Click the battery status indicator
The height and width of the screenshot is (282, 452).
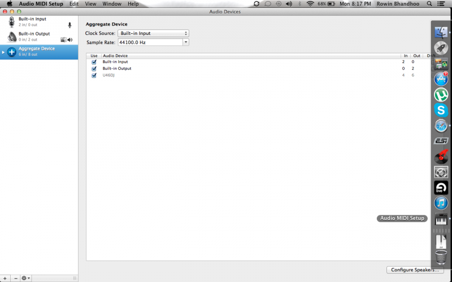click(x=327, y=4)
